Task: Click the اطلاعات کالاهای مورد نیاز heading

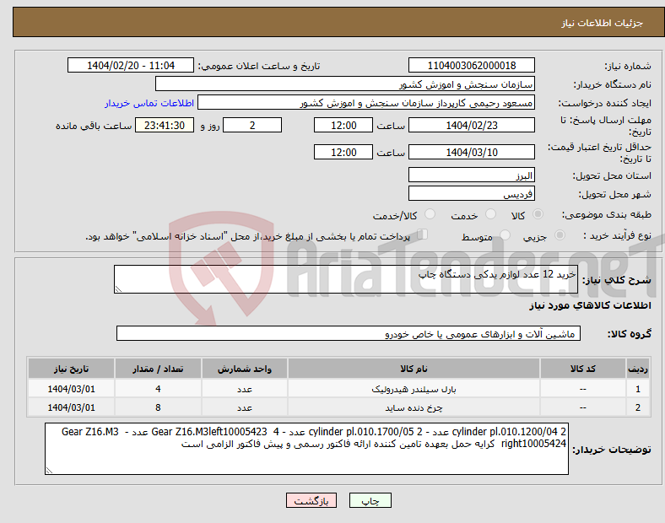Action: [x=591, y=305]
